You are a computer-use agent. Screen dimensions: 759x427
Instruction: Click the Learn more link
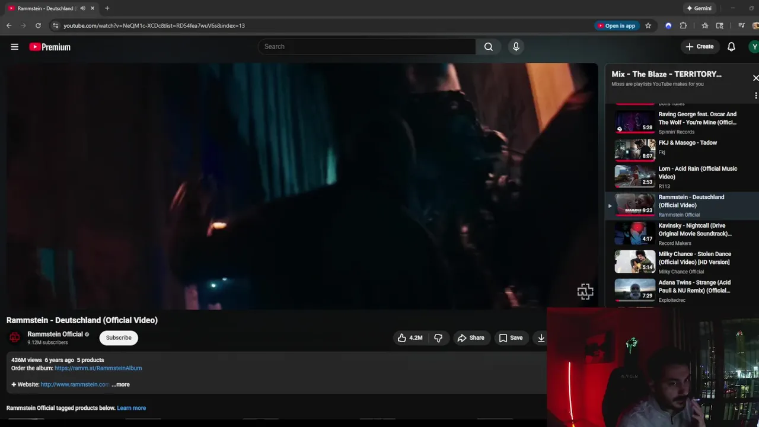(x=131, y=408)
